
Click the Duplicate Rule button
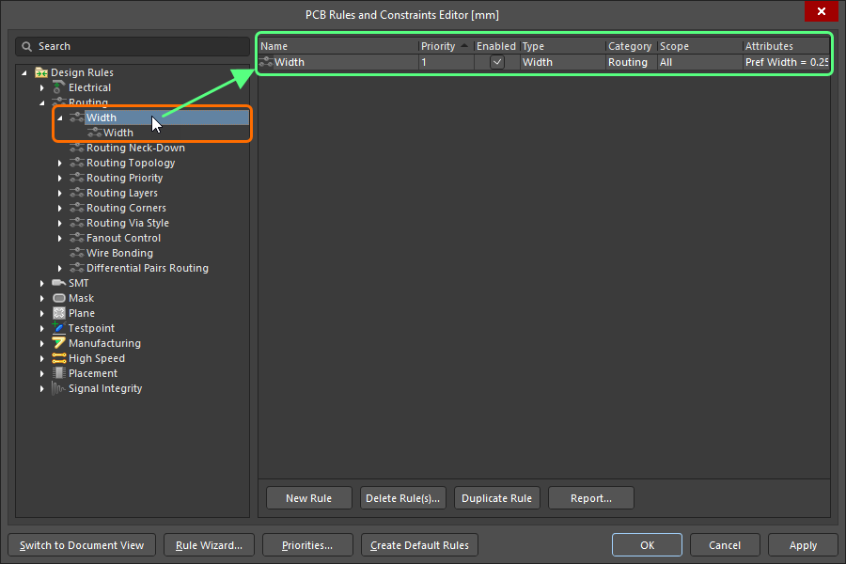(x=496, y=497)
